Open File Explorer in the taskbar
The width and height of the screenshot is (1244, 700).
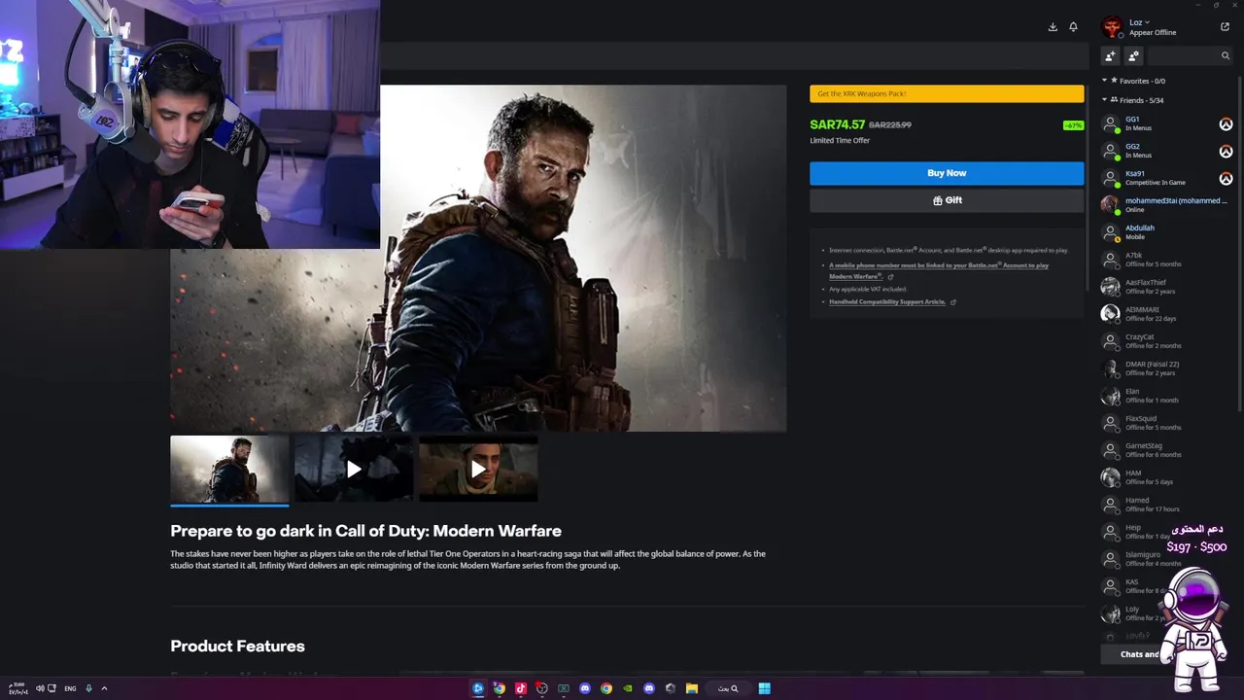pos(692,688)
